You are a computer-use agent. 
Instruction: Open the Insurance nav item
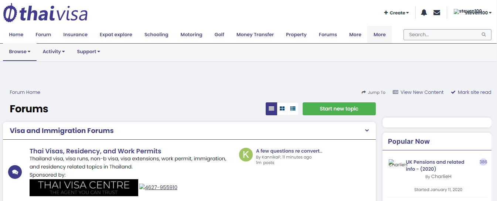coord(75,35)
